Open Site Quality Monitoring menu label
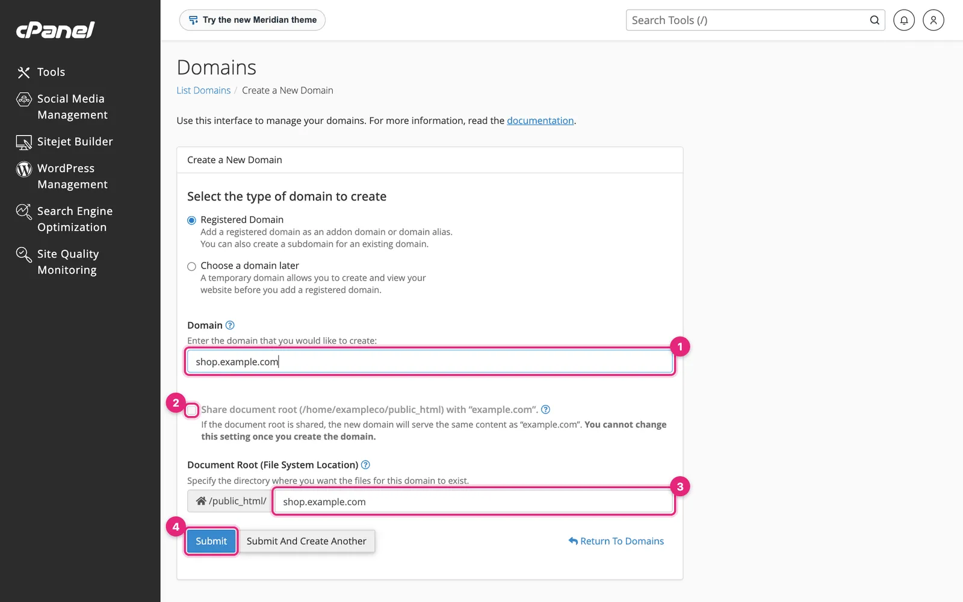963x602 pixels. coord(68,262)
